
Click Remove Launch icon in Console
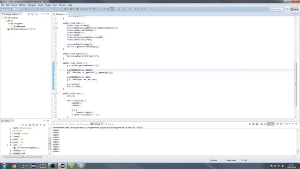coord(253,124)
